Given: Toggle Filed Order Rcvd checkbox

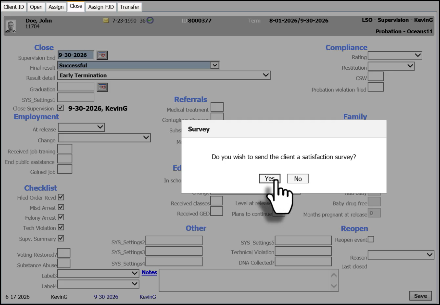Looking at the screenshot, I should coord(61,197).
